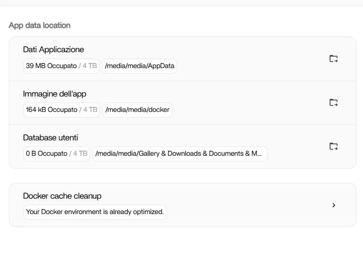The height and width of the screenshot is (263, 363).
Task: Click the /media/media/docker path badge
Action: pos(137,110)
